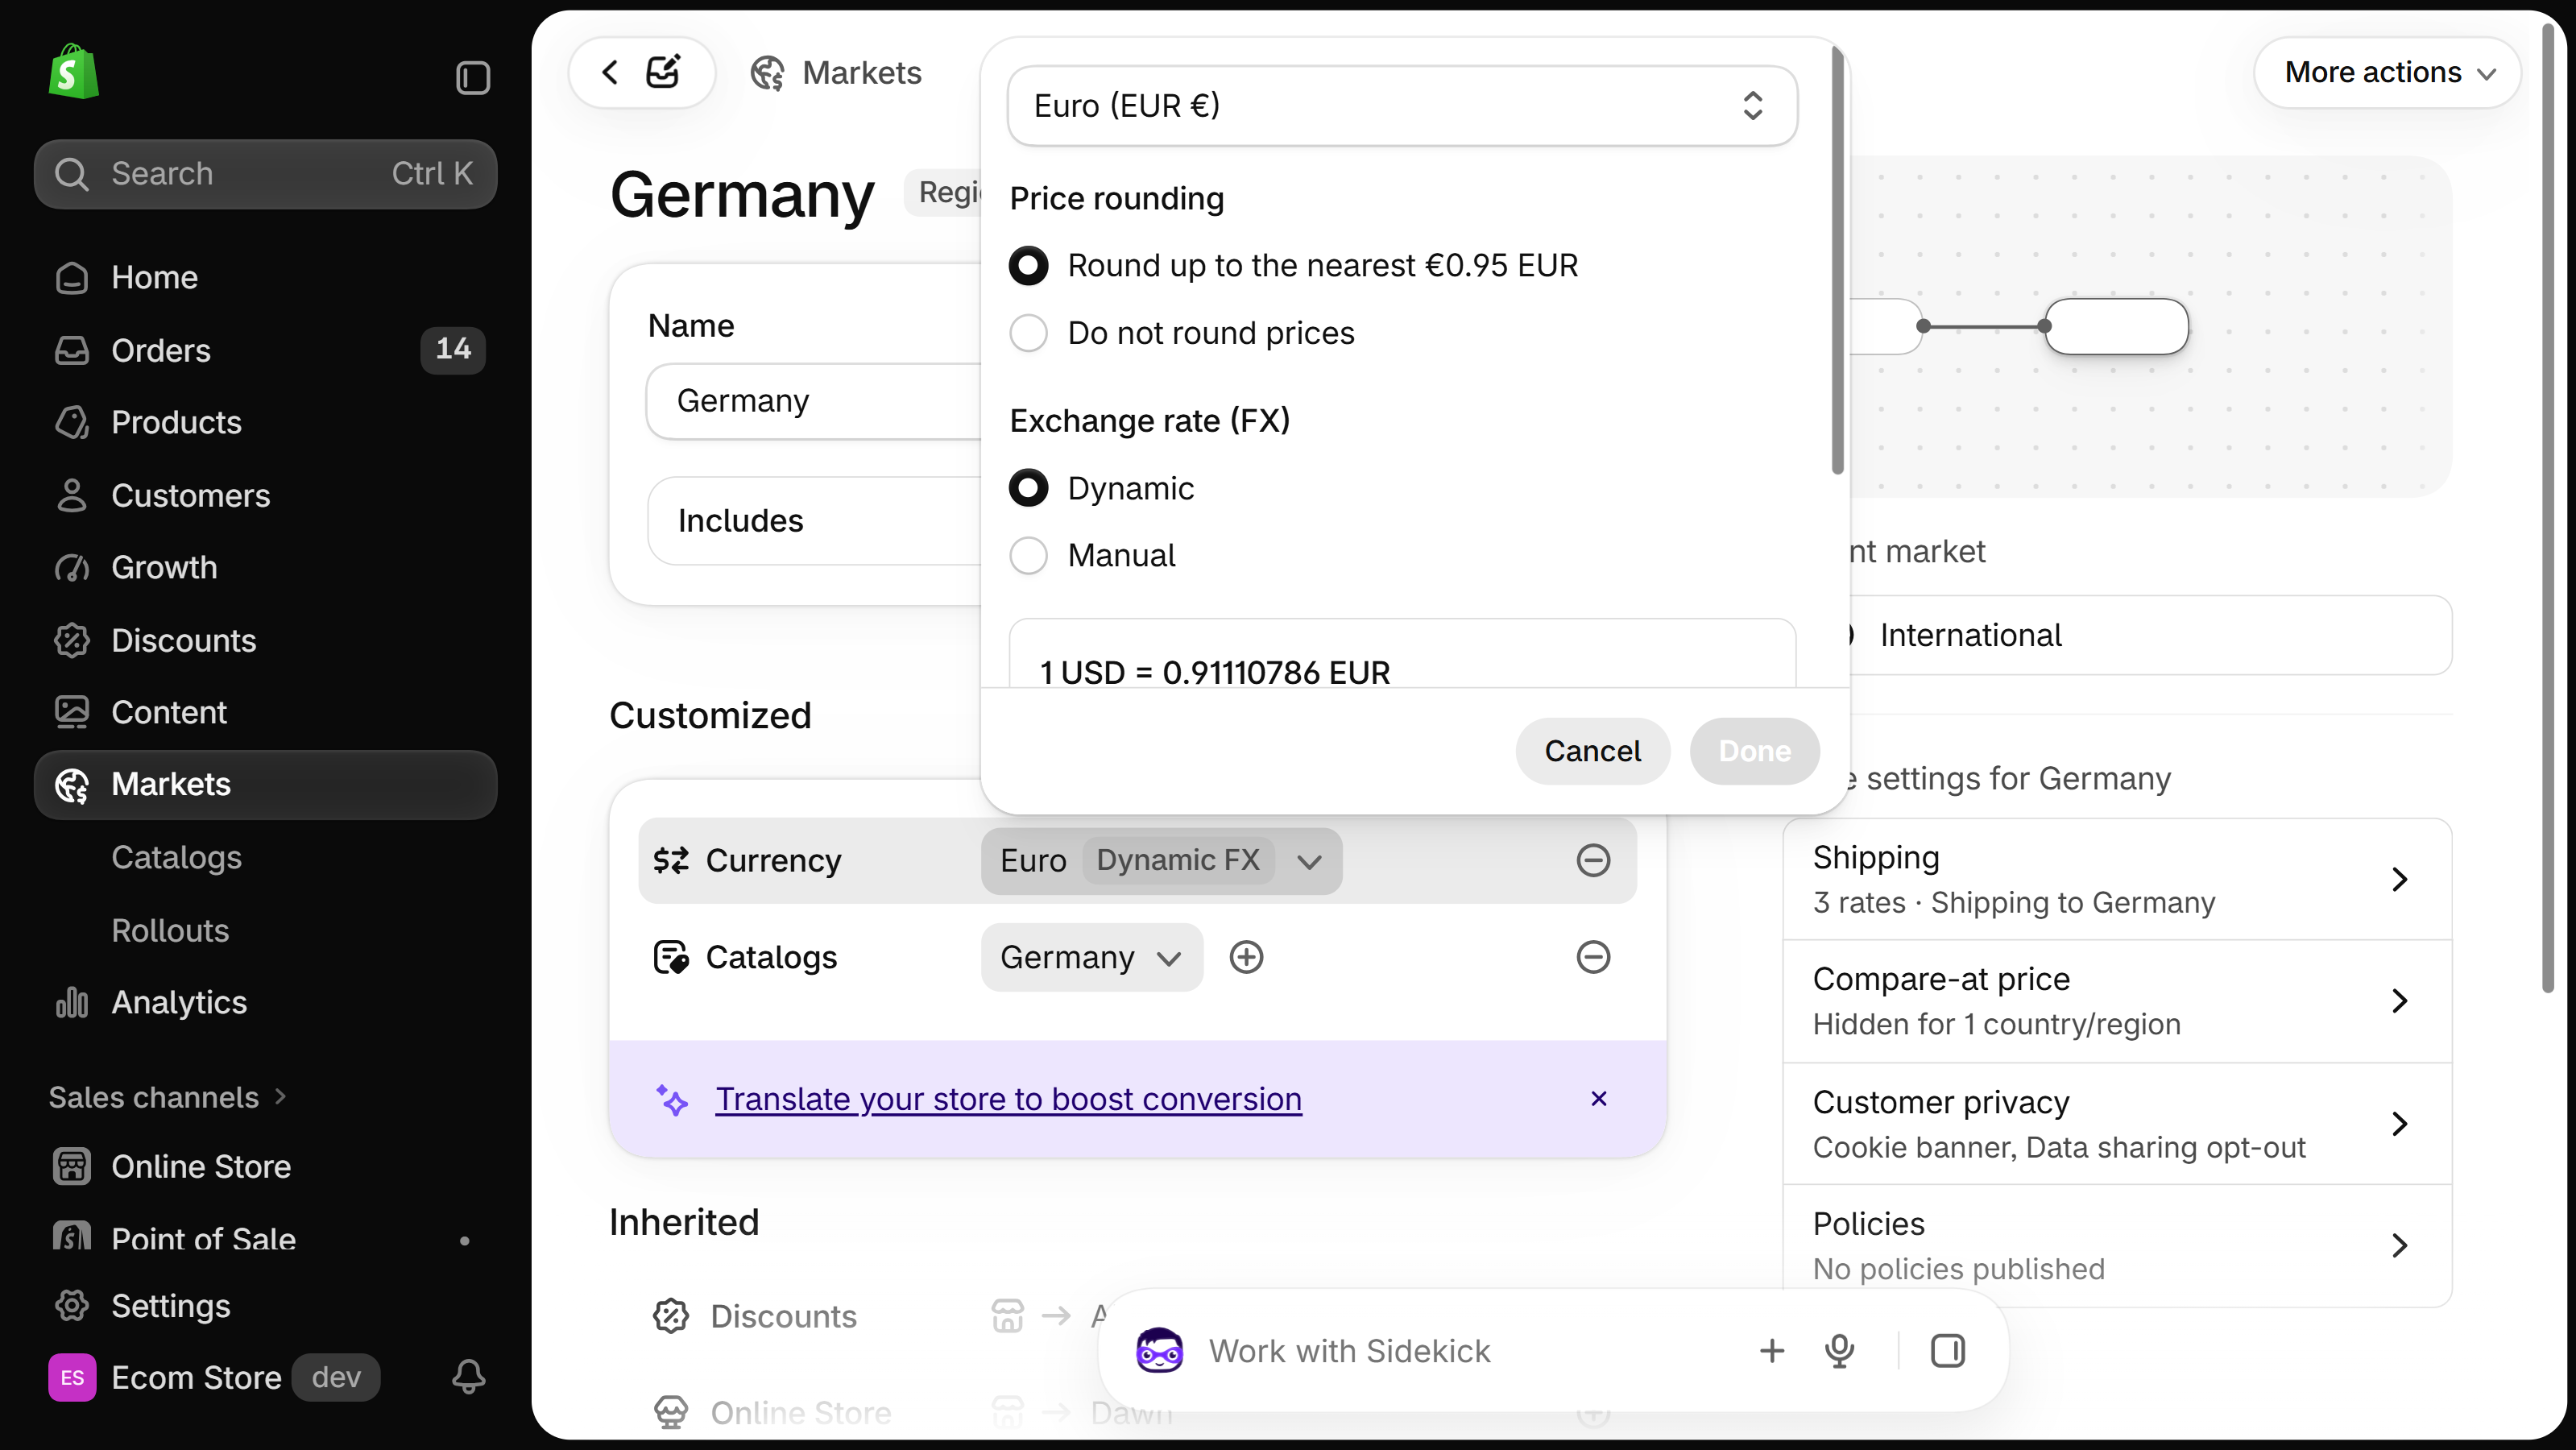Image resolution: width=2576 pixels, height=1450 pixels.
Task: Remove the Catalogs customization minus icon
Action: point(1593,957)
